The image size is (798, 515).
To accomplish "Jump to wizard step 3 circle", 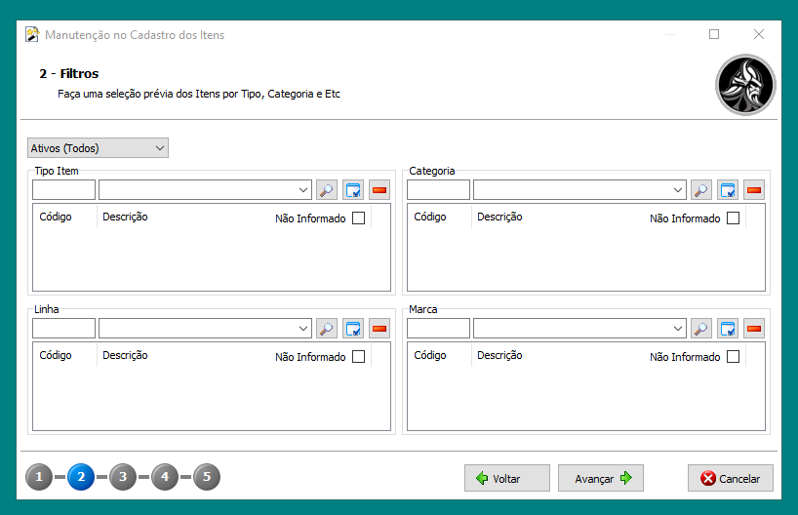I will (123, 477).
